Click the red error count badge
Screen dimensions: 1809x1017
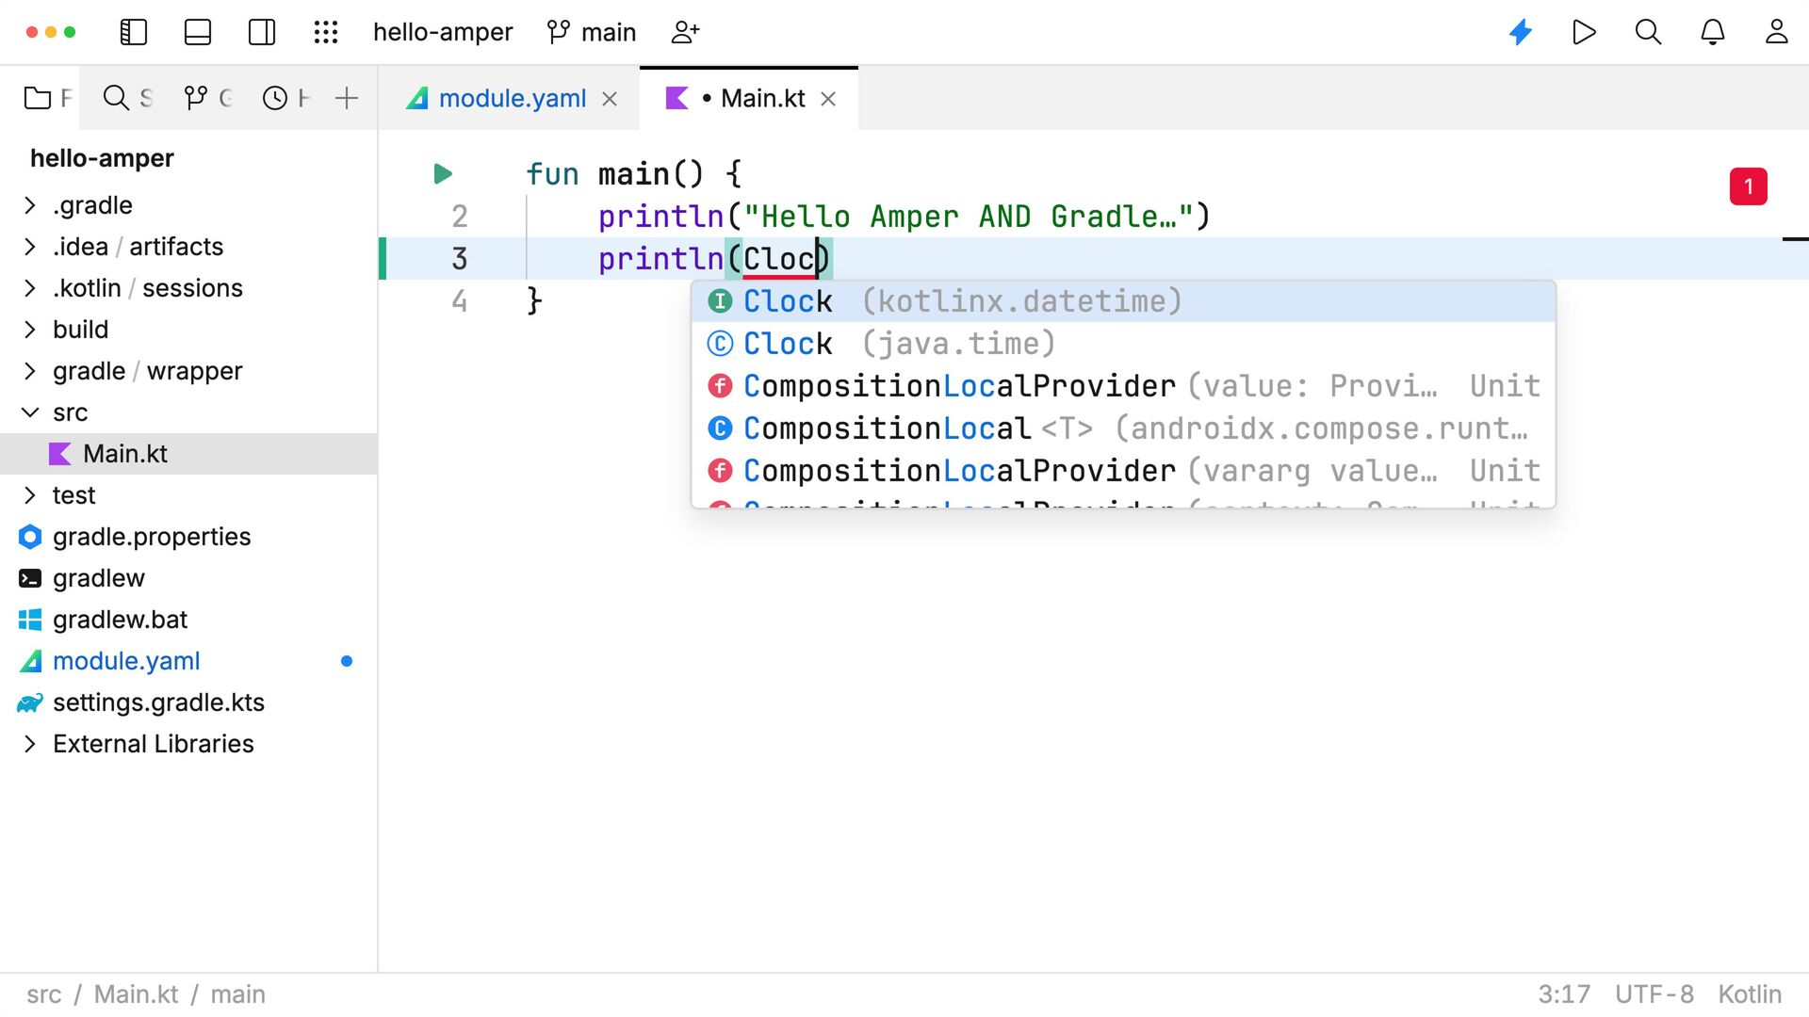pos(1749,186)
